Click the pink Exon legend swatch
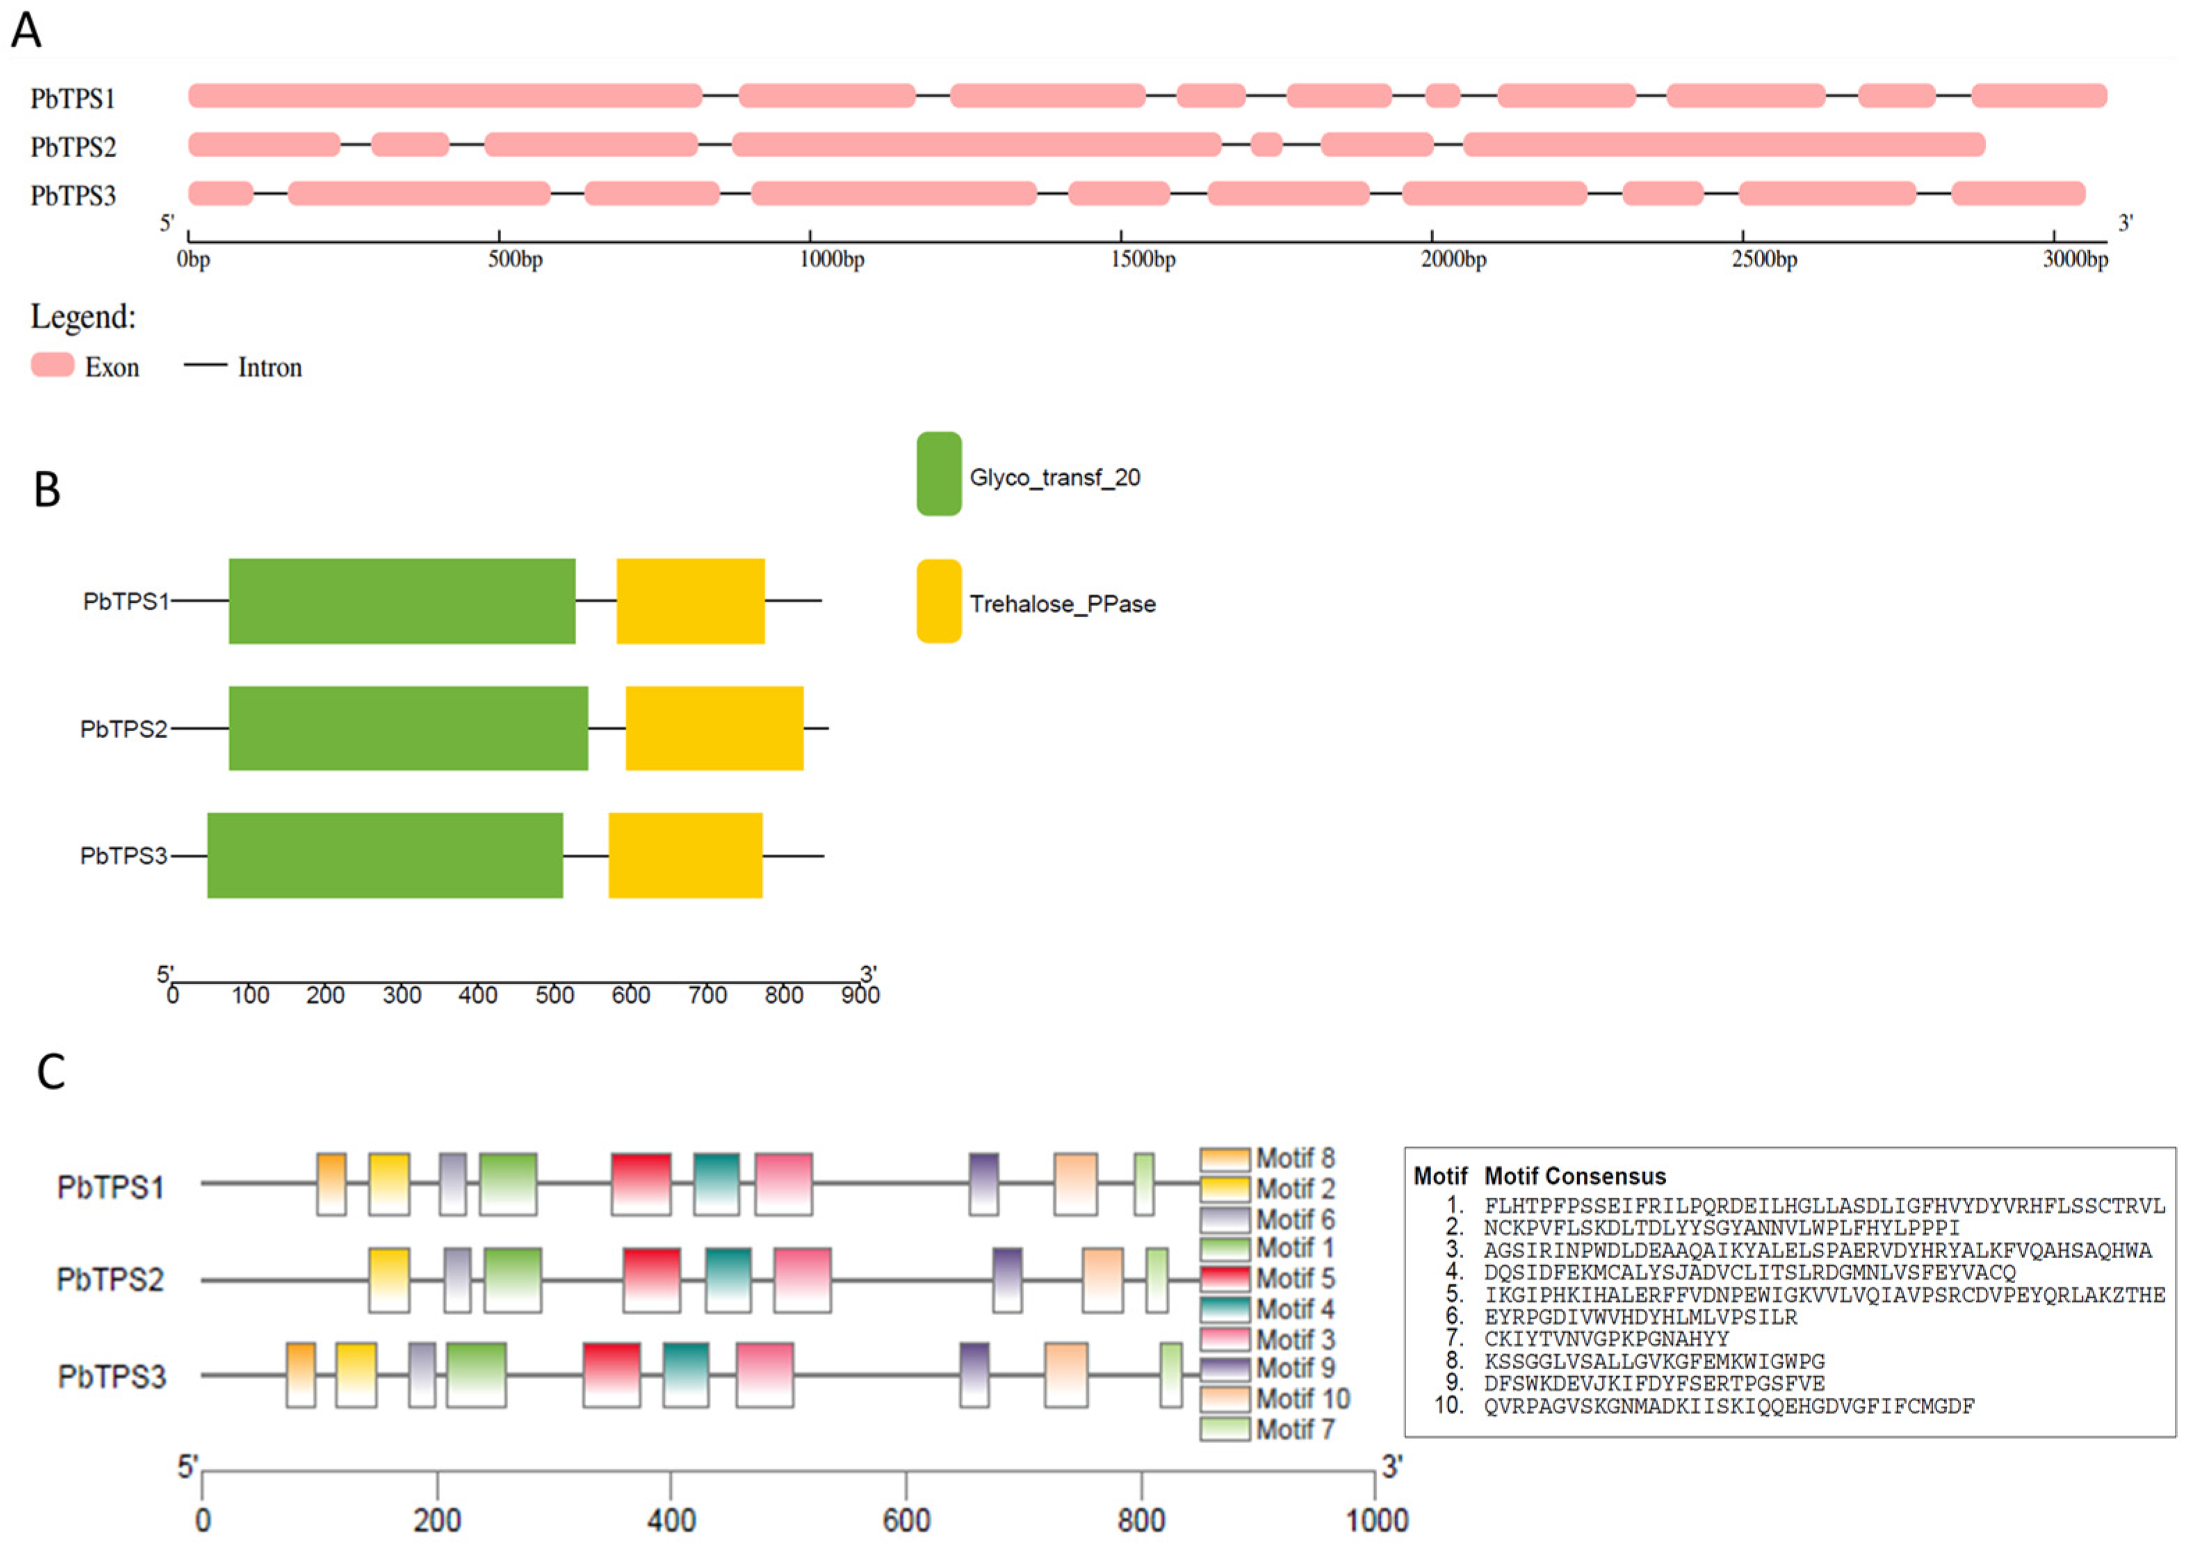Screen dimensions: 2186x1543 pos(52,365)
